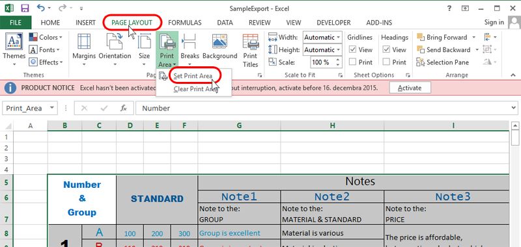This screenshot has width=521, height=247.
Task: Click the formula bar containing Number
Action: [322, 108]
